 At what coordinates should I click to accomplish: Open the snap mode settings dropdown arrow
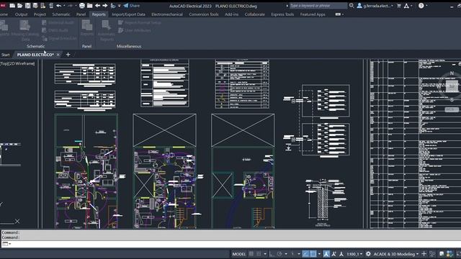(x=265, y=254)
